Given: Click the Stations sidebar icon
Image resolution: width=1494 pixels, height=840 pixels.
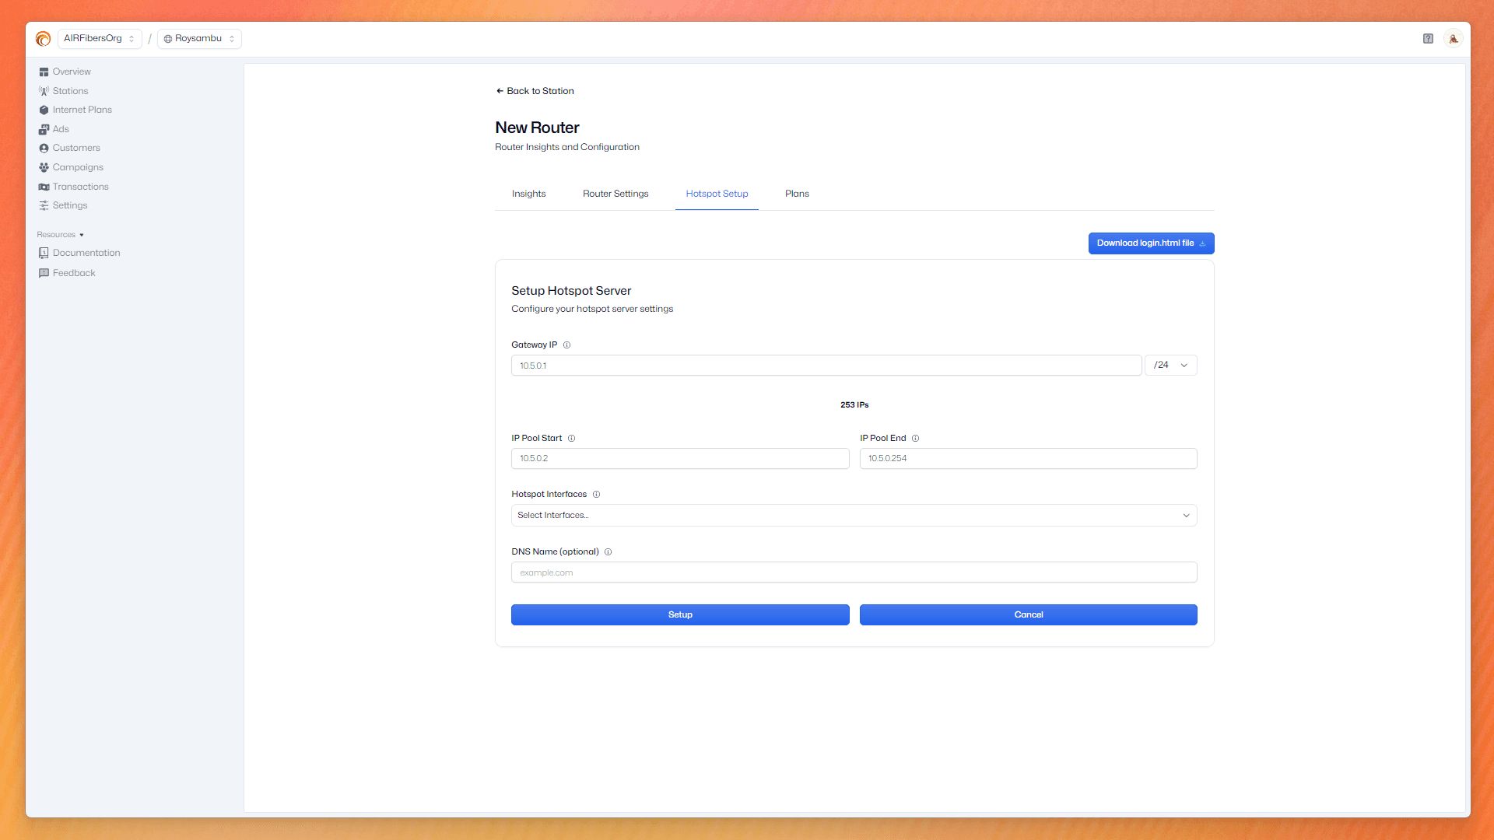Looking at the screenshot, I should coord(44,91).
